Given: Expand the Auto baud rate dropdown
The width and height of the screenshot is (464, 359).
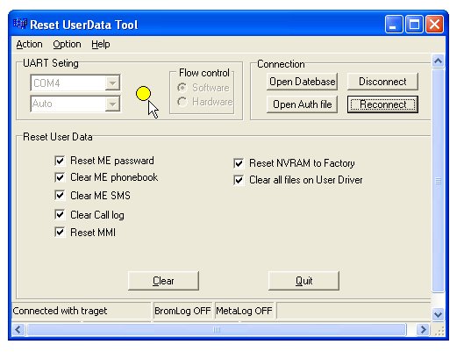Looking at the screenshot, I should click(x=112, y=104).
